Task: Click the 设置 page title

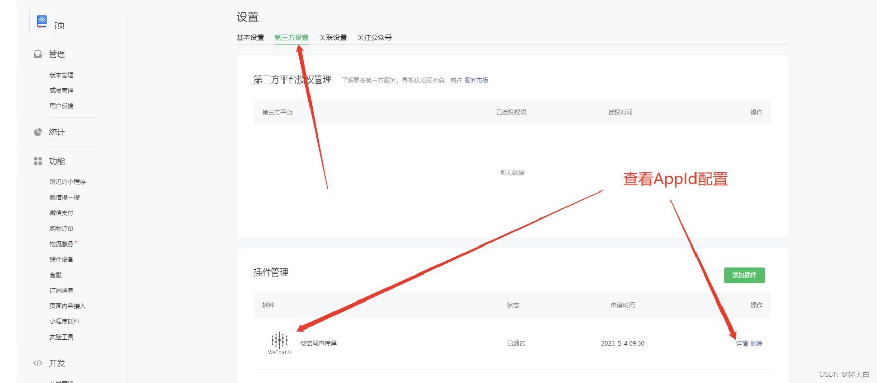Action: pos(248,17)
